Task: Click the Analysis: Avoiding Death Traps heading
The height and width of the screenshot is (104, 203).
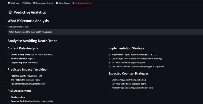Action: pos(32,41)
